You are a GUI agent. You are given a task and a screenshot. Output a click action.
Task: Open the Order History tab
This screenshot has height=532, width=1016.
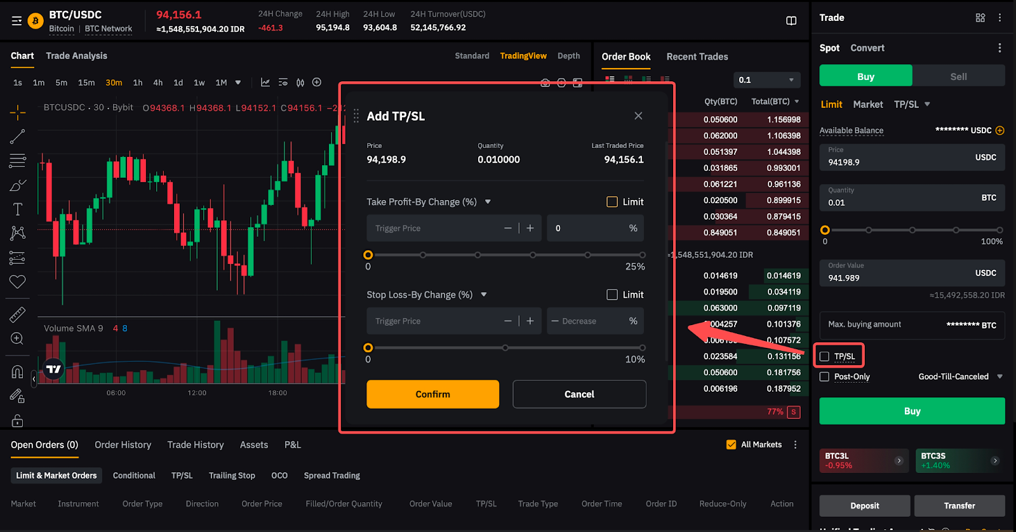tap(123, 445)
